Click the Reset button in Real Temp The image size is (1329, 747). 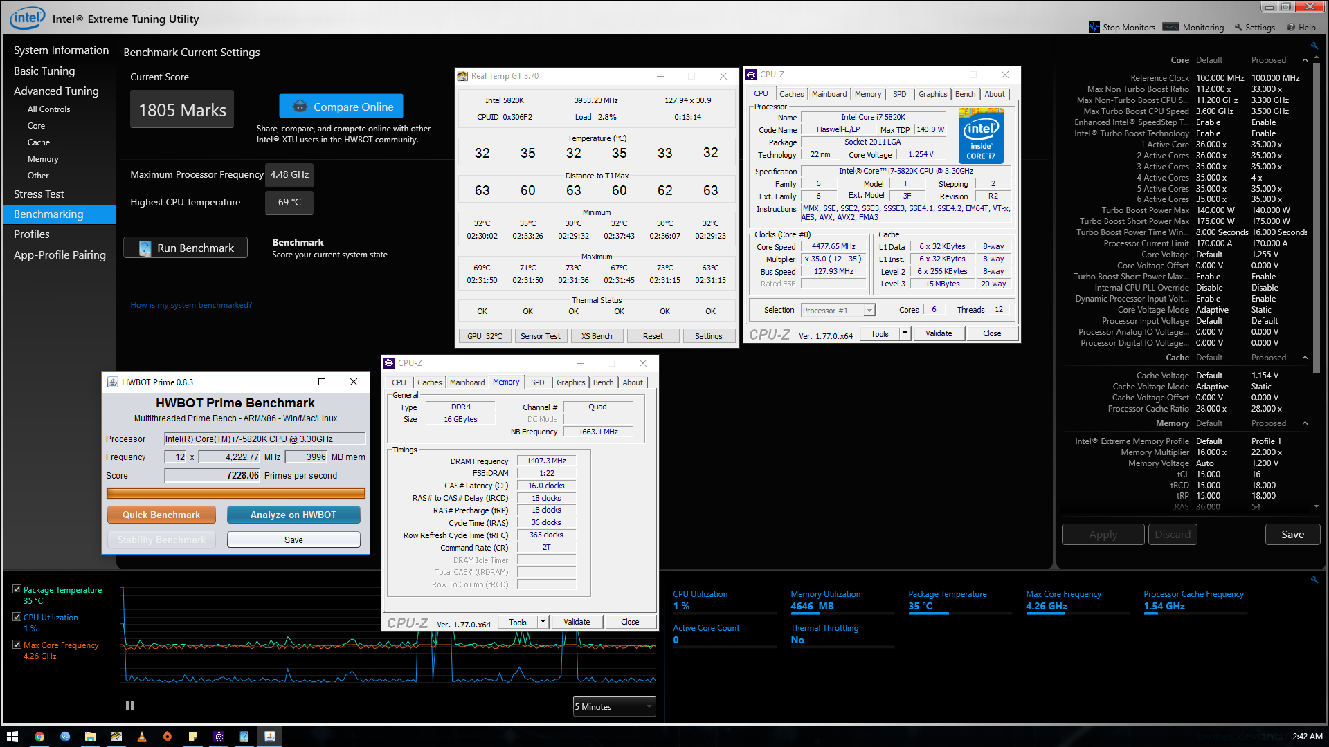[x=653, y=336]
